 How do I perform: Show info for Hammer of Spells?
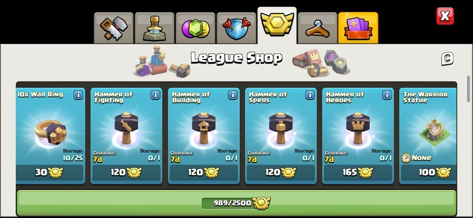click(310, 95)
